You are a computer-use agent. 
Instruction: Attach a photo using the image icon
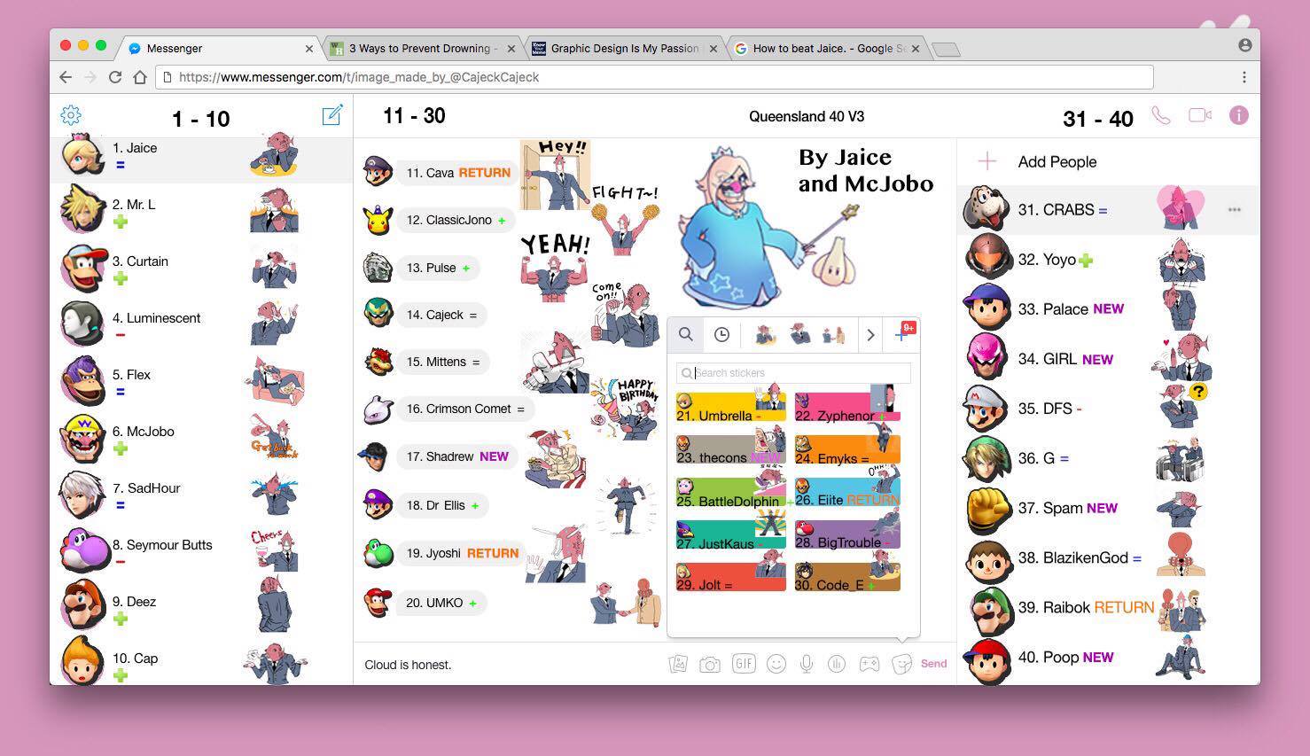[x=678, y=664]
